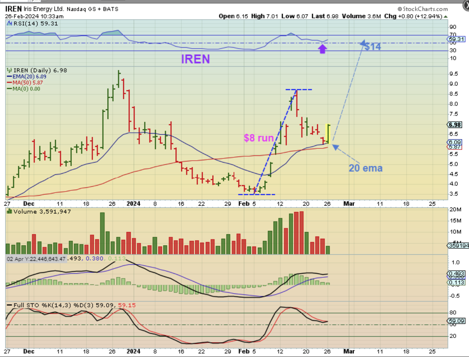The image size is (469, 357).
Task: Click the 'Chg +0.80 (+12.94%)' value
Action: coord(413,16)
